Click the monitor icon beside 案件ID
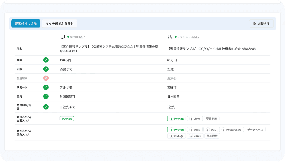 click(x=62, y=37)
